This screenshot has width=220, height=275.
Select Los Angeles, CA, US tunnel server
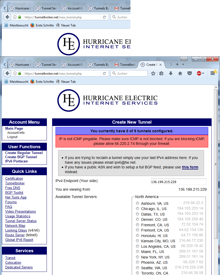[137, 246]
